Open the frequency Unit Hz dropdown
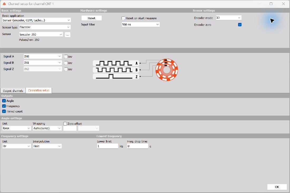 click(16, 146)
